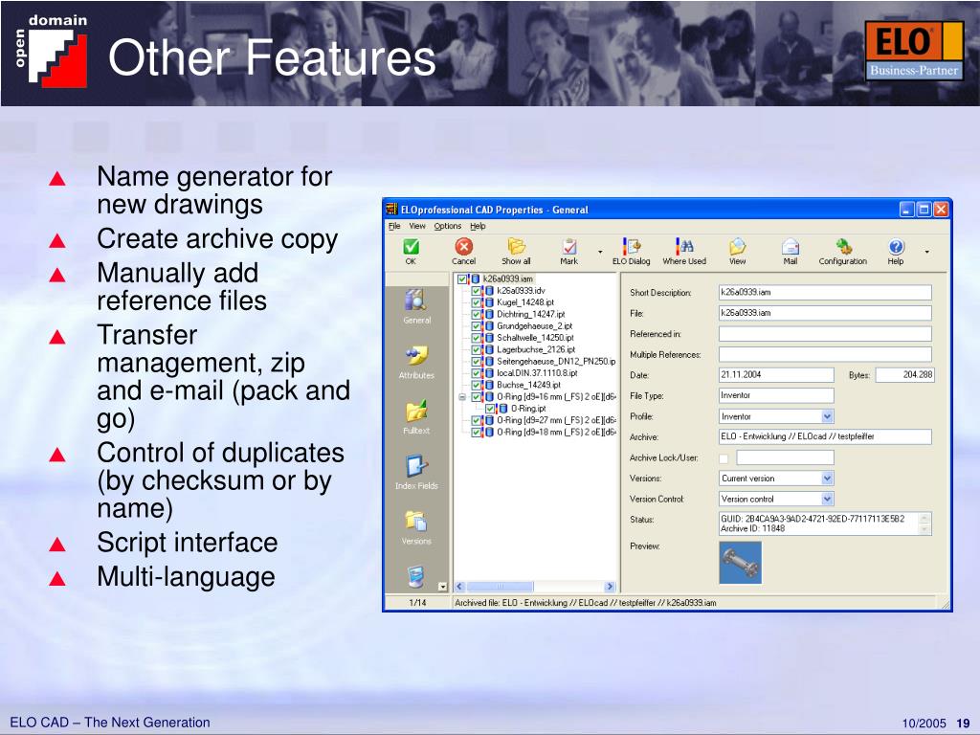Click the Mail envelope icon

pos(790,246)
